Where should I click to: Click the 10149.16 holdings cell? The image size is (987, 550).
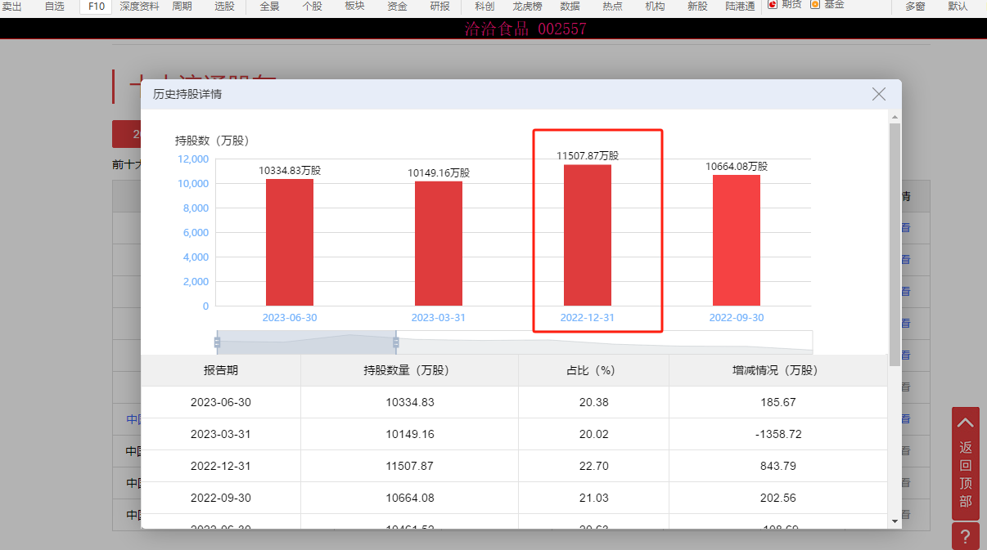pyautogui.click(x=410, y=434)
